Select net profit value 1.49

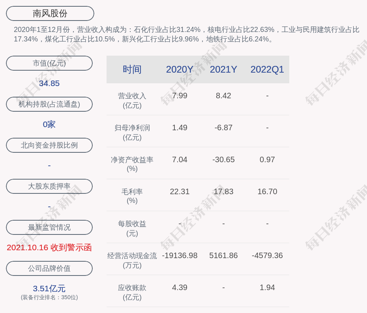coord(180,127)
